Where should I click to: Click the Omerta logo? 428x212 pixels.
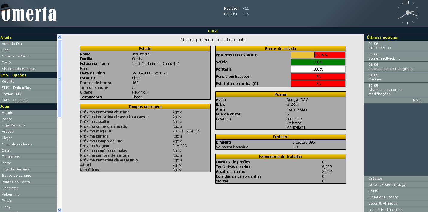28,13
